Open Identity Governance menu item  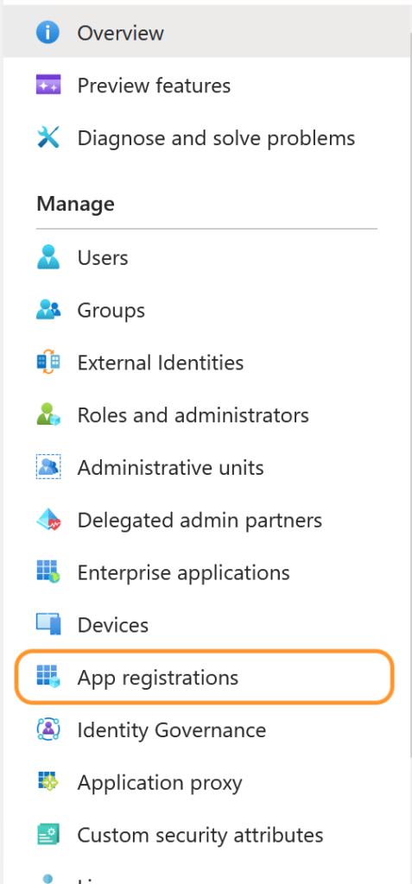[x=204, y=729]
